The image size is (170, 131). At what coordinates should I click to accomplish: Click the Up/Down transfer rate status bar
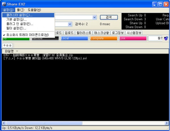click(x=27, y=128)
